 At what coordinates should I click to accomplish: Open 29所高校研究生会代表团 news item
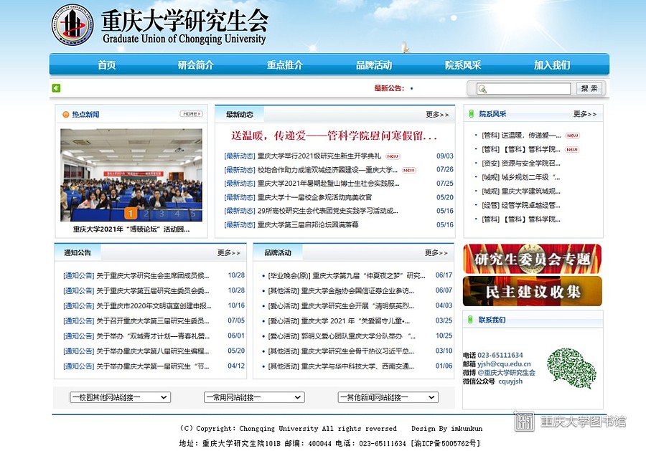click(328, 211)
